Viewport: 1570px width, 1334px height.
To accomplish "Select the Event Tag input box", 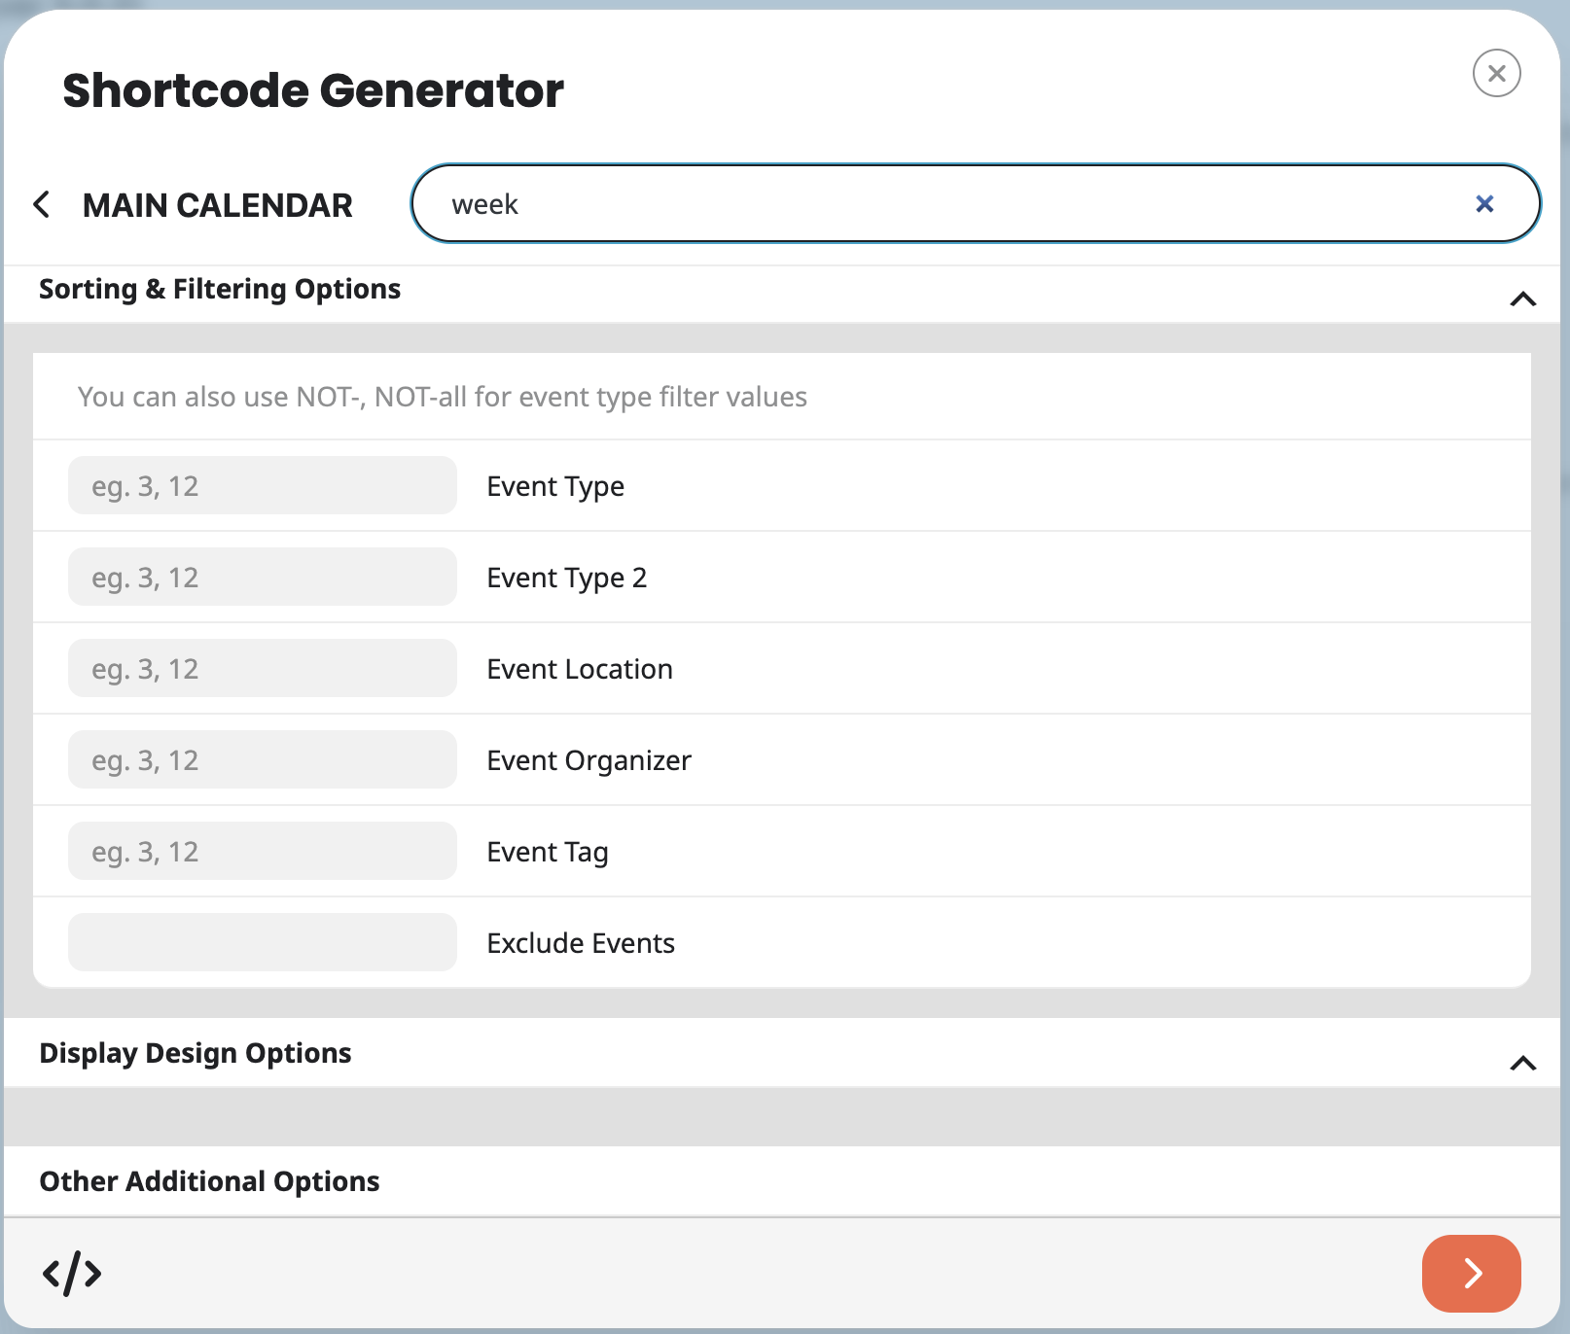I will [x=262, y=851].
